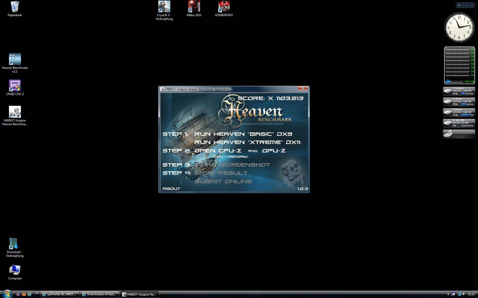Select the HWBOT Unigine Heaven desktop shortcut

click(15, 116)
